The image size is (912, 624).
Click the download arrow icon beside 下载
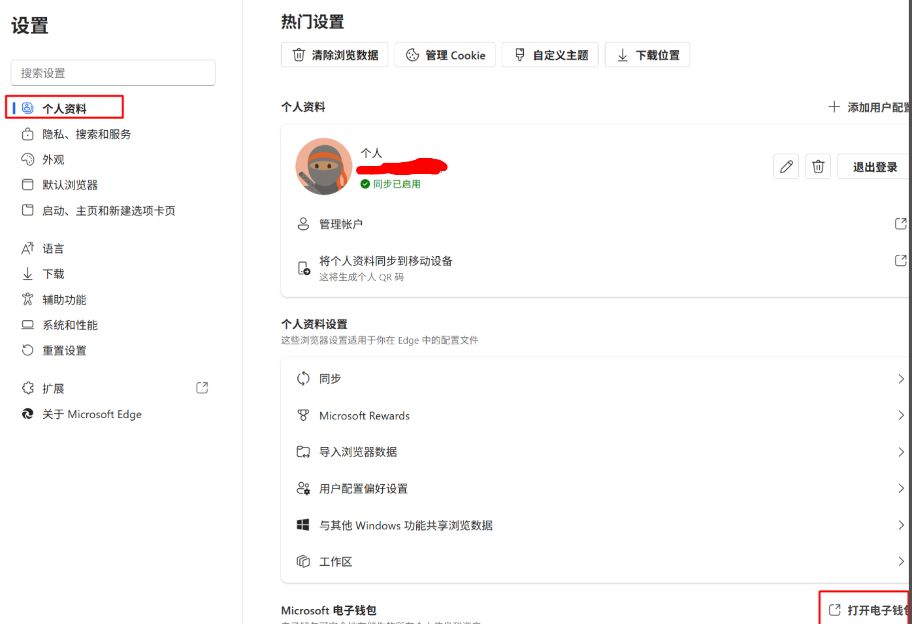coord(27,274)
